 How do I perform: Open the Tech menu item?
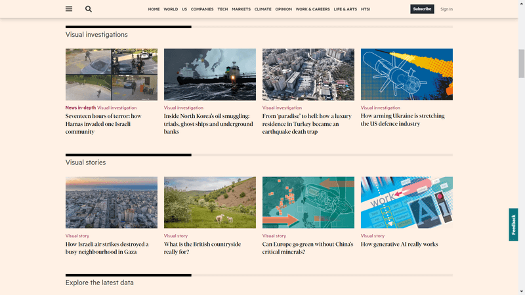(x=222, y=9)
